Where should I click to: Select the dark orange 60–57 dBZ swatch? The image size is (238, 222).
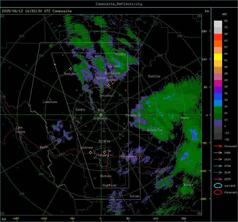218,44
